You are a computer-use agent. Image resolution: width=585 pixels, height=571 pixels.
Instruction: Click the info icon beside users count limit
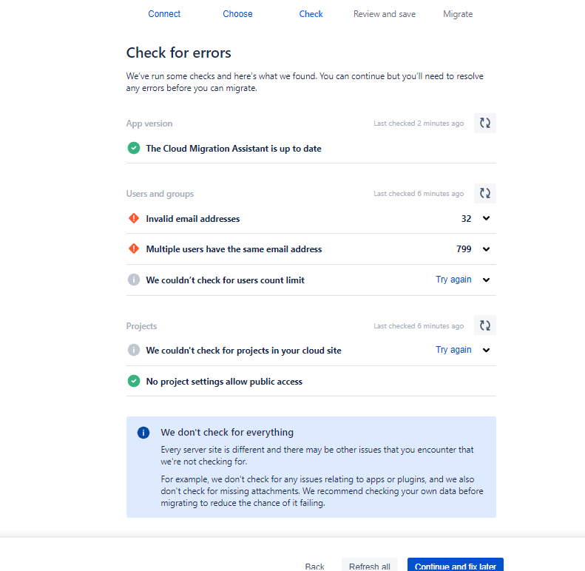134,280
